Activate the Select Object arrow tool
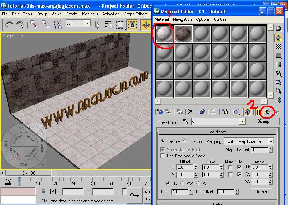This screenshot has width=288, height=205. [97, 25]
